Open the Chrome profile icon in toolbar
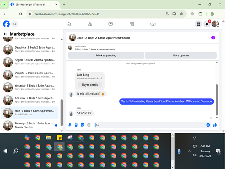The image size is (225, 169). (212, 14)
